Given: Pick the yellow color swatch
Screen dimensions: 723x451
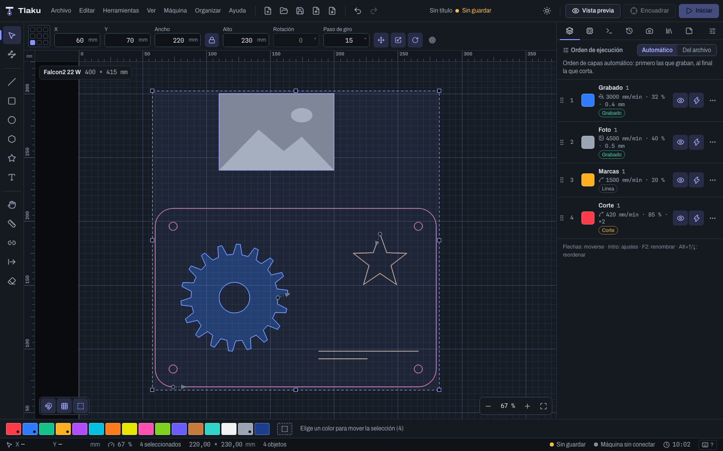Looking at the screenshot, I should (130, 429).
